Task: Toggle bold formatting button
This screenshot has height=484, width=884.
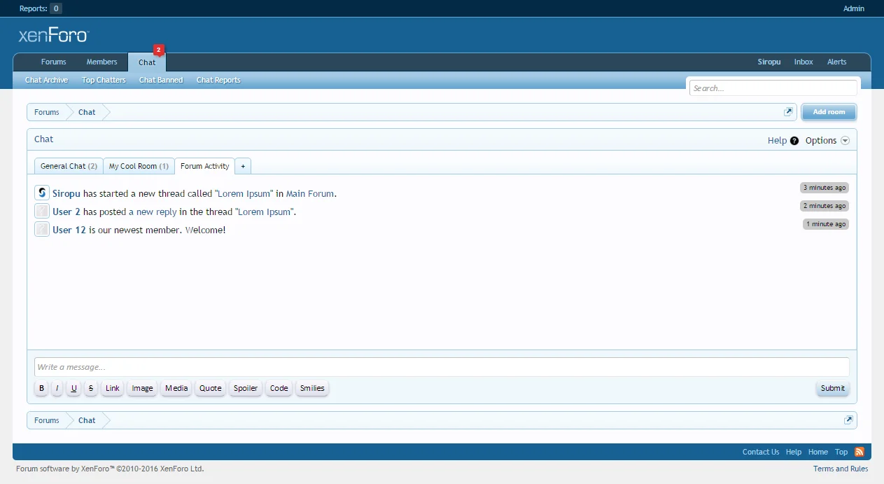Action: pyautogui.click(x=41, y=388)
